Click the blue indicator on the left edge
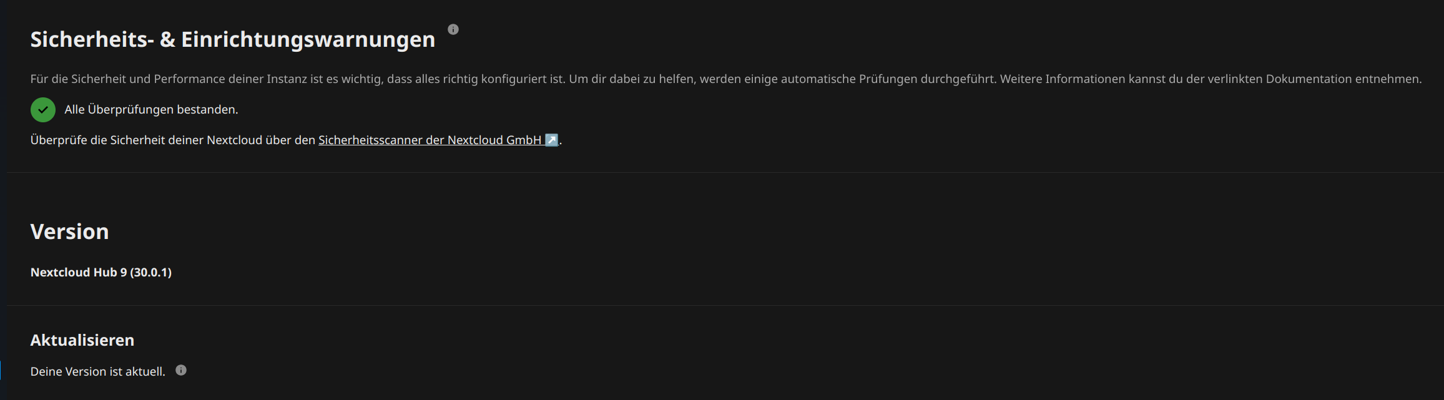 pyautogui.click(x=1, y=370)
